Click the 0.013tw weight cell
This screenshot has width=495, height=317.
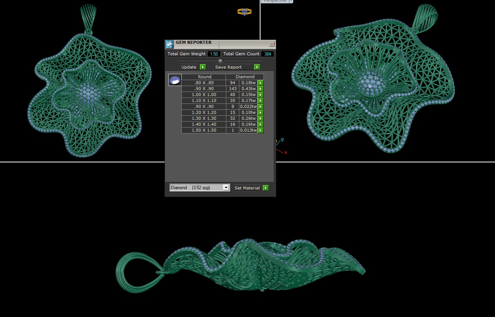(249, 130)
